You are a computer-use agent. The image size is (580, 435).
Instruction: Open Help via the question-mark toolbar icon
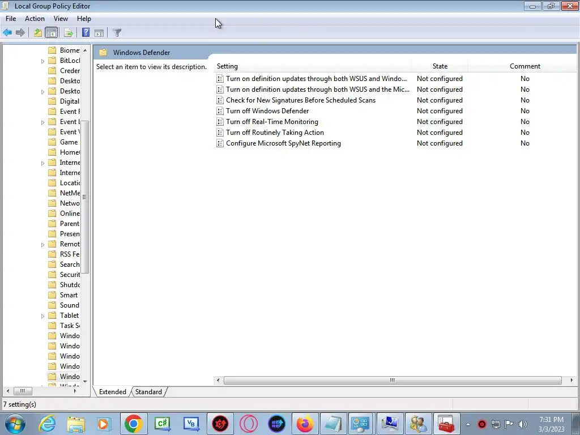click(86, 32)
